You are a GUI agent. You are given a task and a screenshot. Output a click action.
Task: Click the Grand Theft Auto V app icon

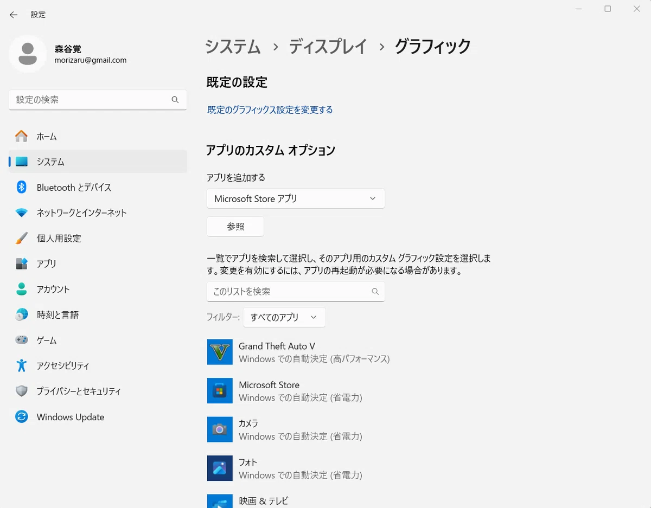pyautogui.click(x=220, y=352)
